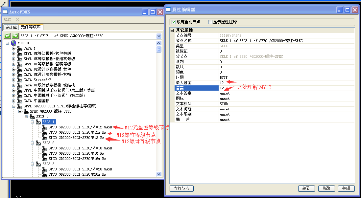Click the green back navigation arrow
This screenshot has width=361, height=198.
pyautogui.click(x=8, y=36)
